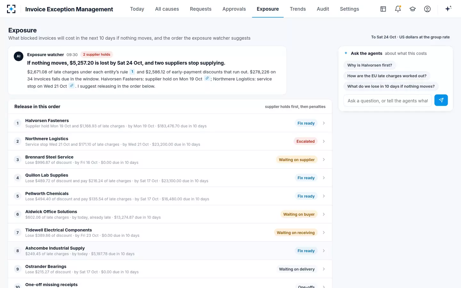
Task: Click Waiting on receiving status badge
Action: point(296,233)
